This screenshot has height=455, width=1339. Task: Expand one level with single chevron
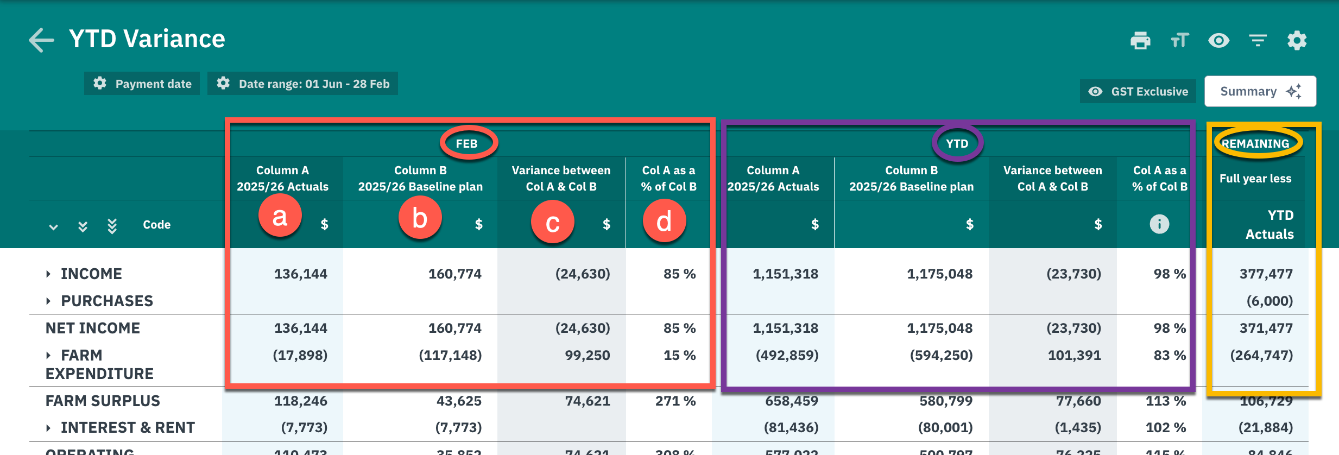click(x=53, y=227)
